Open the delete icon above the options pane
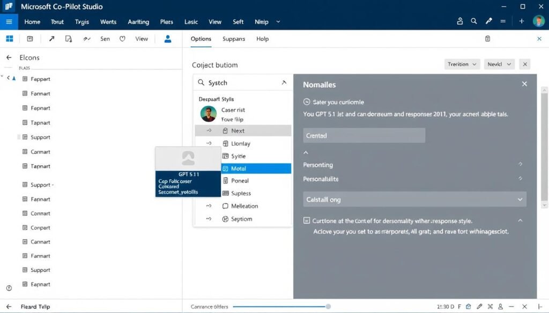This screenshot has width=549, height=313. point(487,38)
